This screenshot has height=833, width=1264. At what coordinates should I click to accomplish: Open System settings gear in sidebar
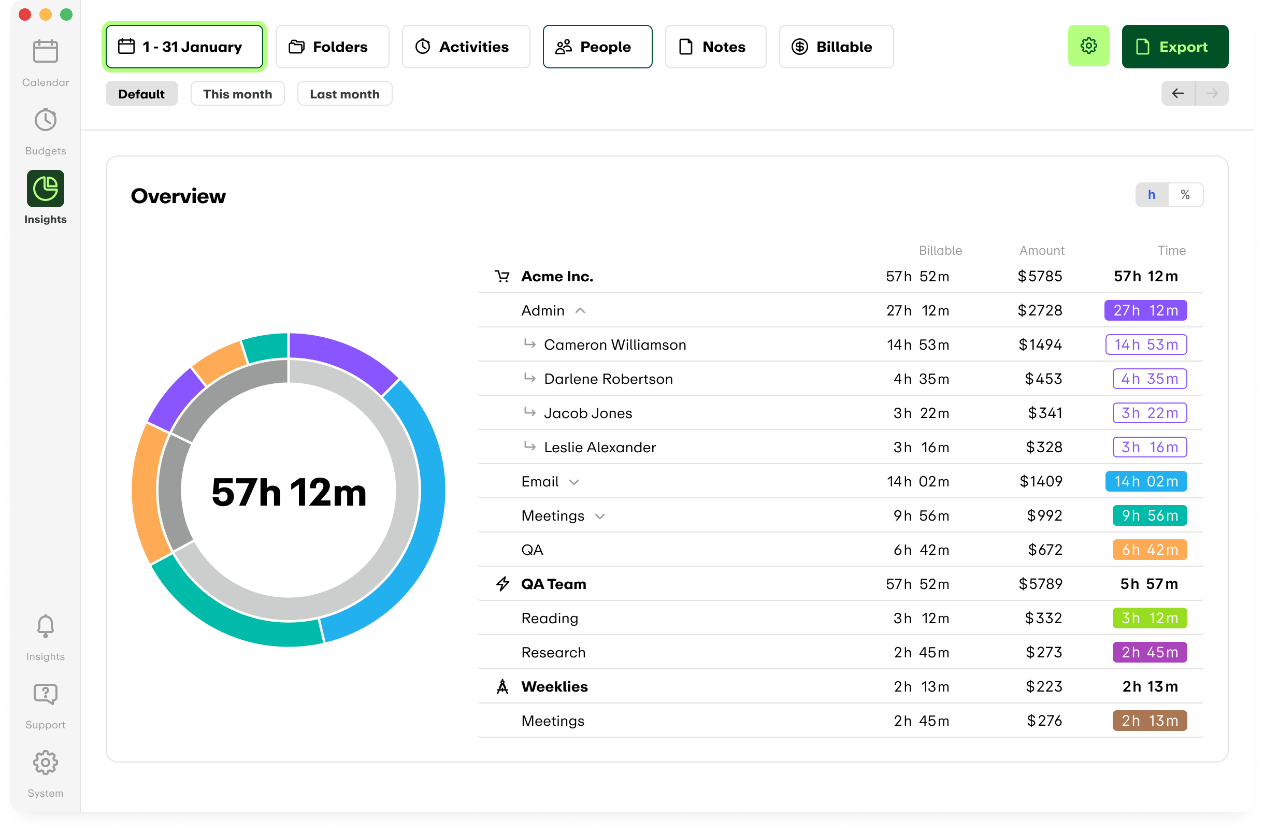click(45, 763)
